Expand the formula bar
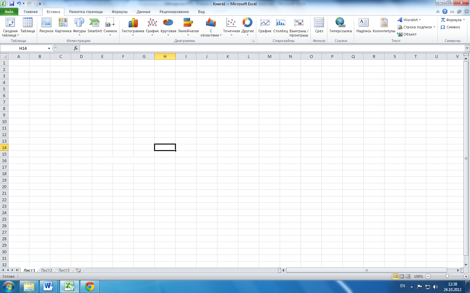This screenshot has height=293, width=470. pos(467,48)
